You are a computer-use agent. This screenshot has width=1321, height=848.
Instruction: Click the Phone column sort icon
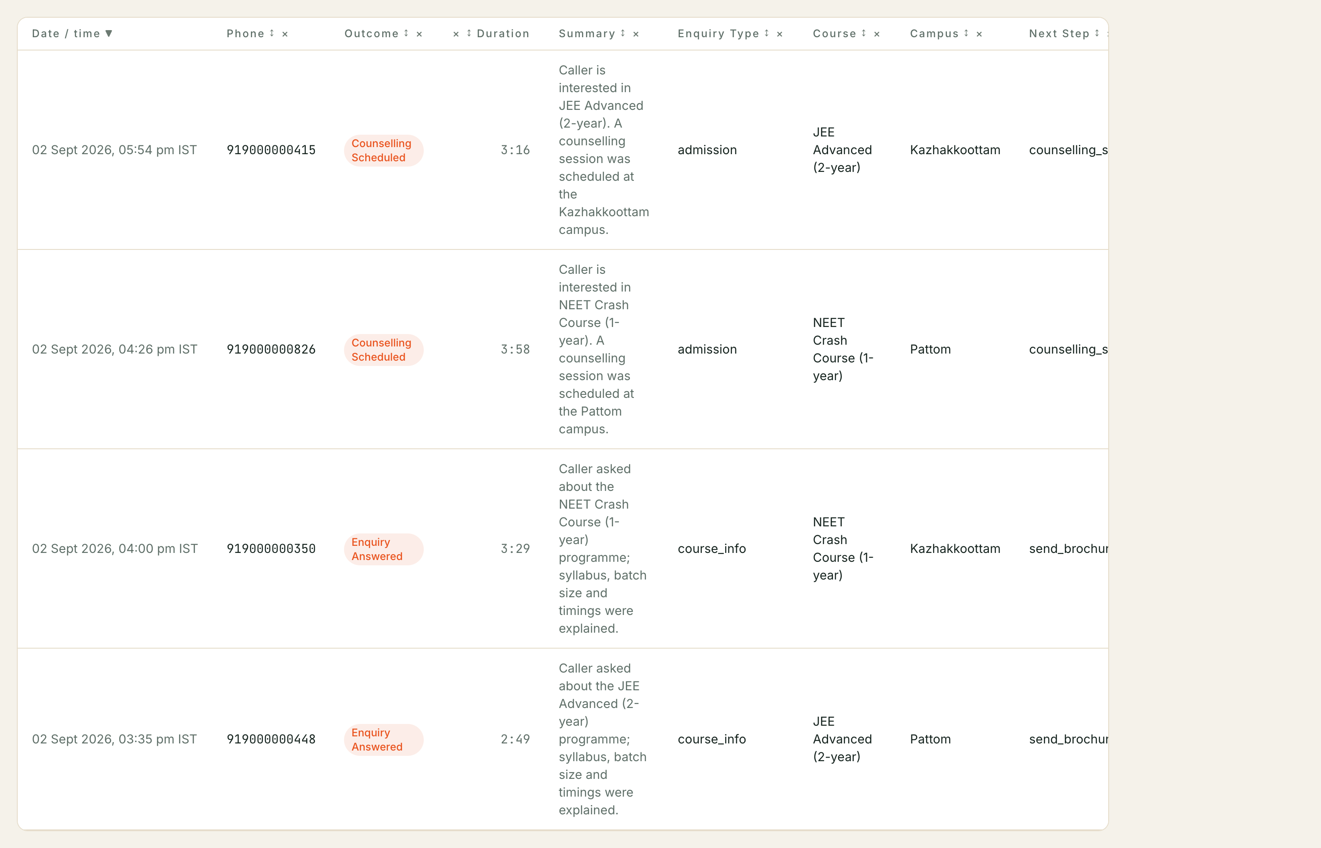click(x=272, y=34)
